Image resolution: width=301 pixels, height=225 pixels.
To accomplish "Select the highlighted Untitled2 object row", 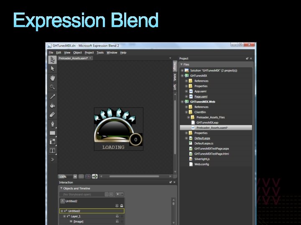I will 92,211.
